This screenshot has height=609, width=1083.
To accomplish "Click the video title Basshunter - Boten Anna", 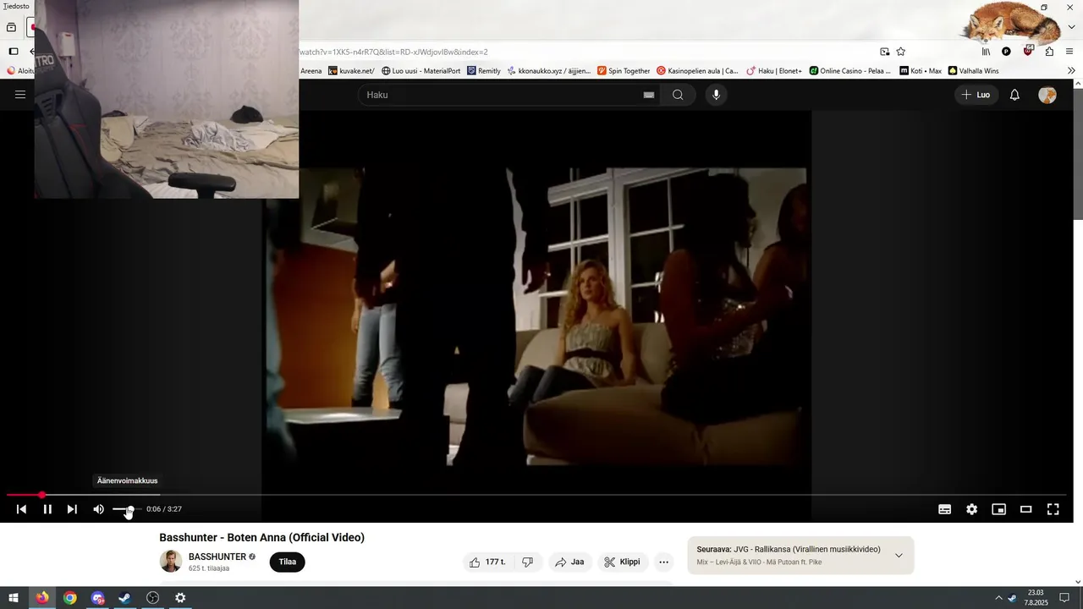I will pos(262,537).
